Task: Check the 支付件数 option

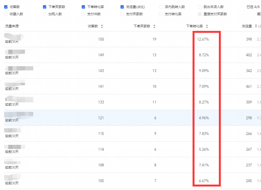Action: click(83, 14)
